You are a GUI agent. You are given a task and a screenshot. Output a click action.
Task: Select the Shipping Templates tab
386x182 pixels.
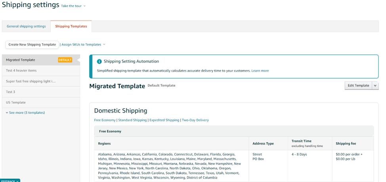coord(71,27)
